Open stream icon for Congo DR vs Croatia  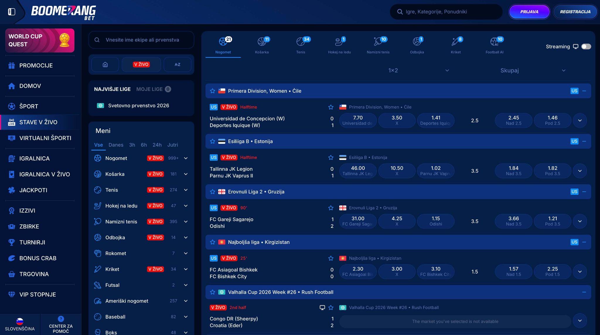click(322, 307)
